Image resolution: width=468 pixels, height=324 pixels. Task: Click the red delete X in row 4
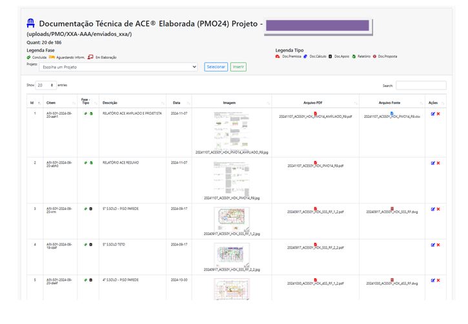click(438, 244)
